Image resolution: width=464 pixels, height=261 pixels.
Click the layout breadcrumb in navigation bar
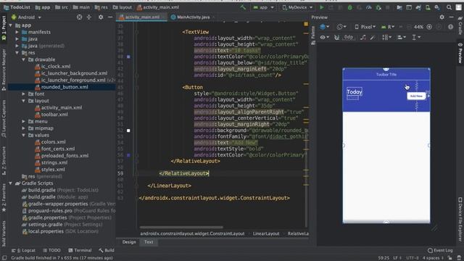[123, 7]
